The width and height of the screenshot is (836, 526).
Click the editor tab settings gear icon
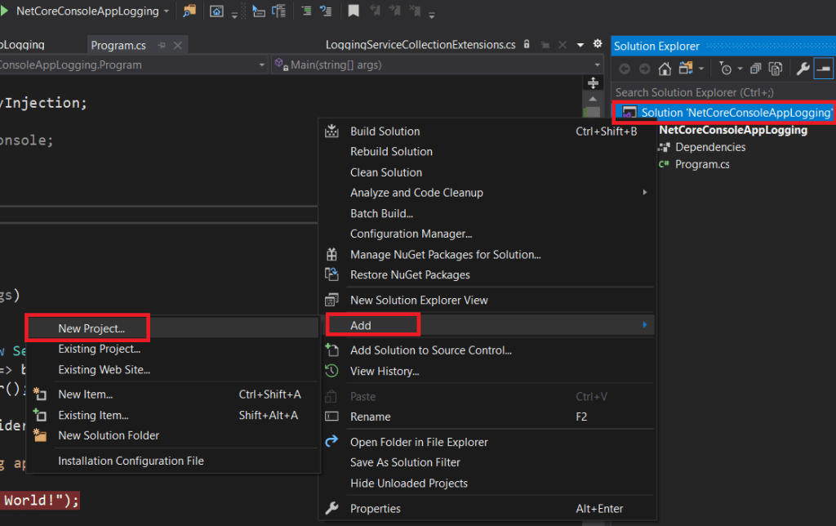click(597, 44)
